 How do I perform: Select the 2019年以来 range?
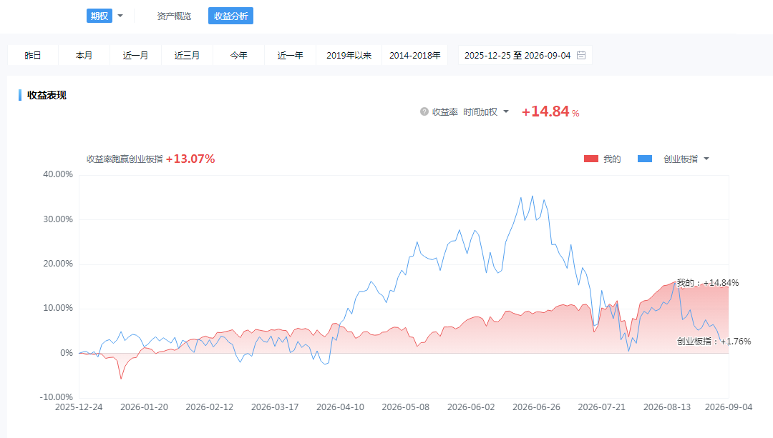349,55
